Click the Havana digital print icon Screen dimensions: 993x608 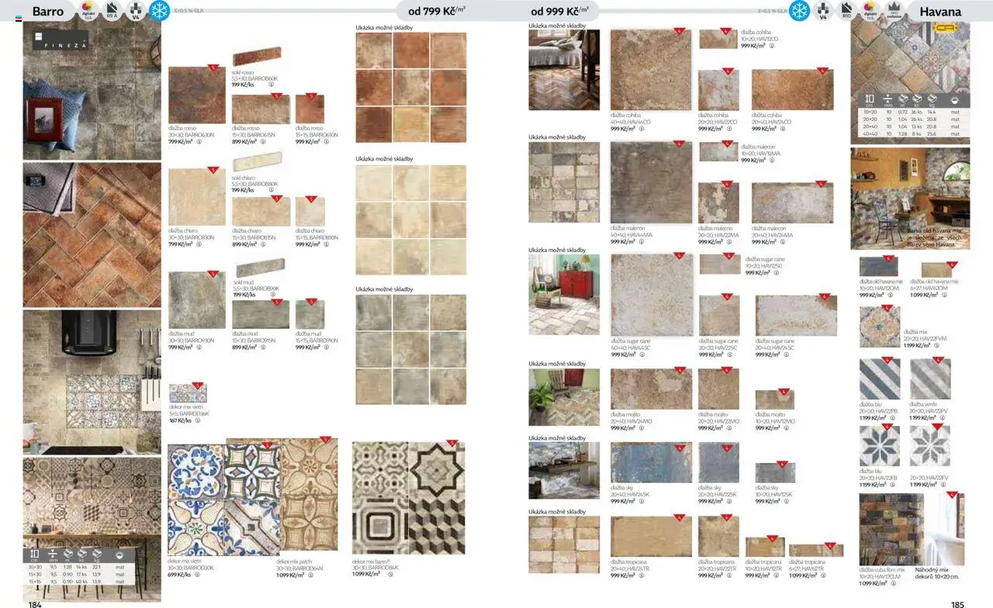click(x=870, y=11)
